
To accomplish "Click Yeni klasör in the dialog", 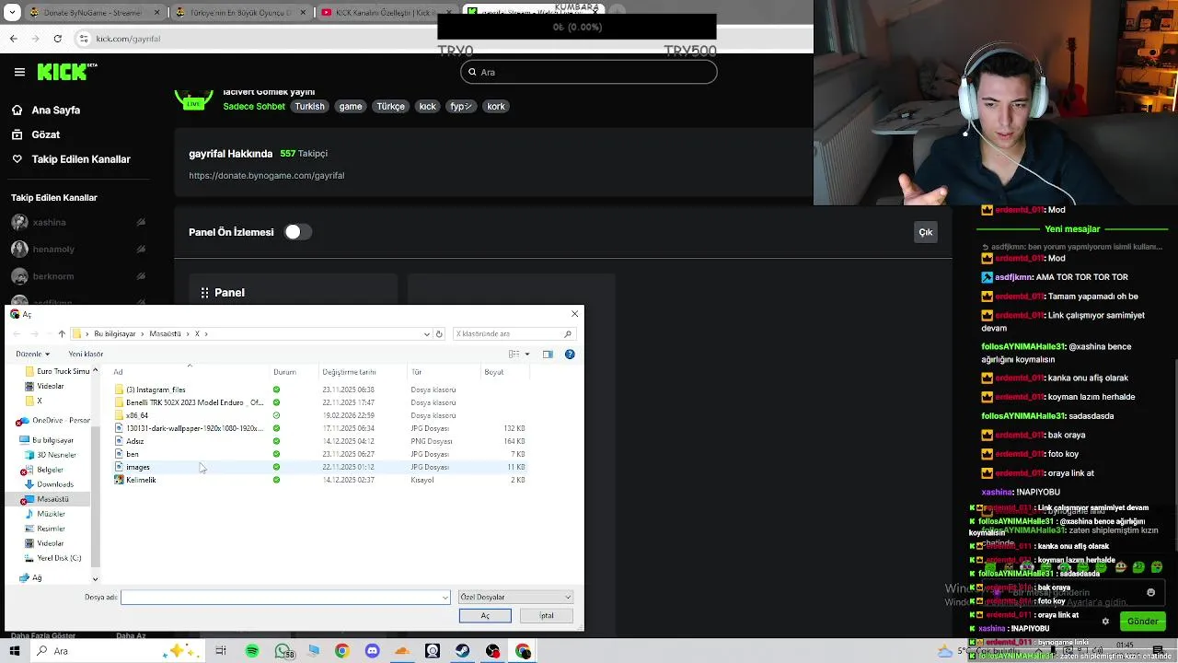I will click(x=86, y=354).
